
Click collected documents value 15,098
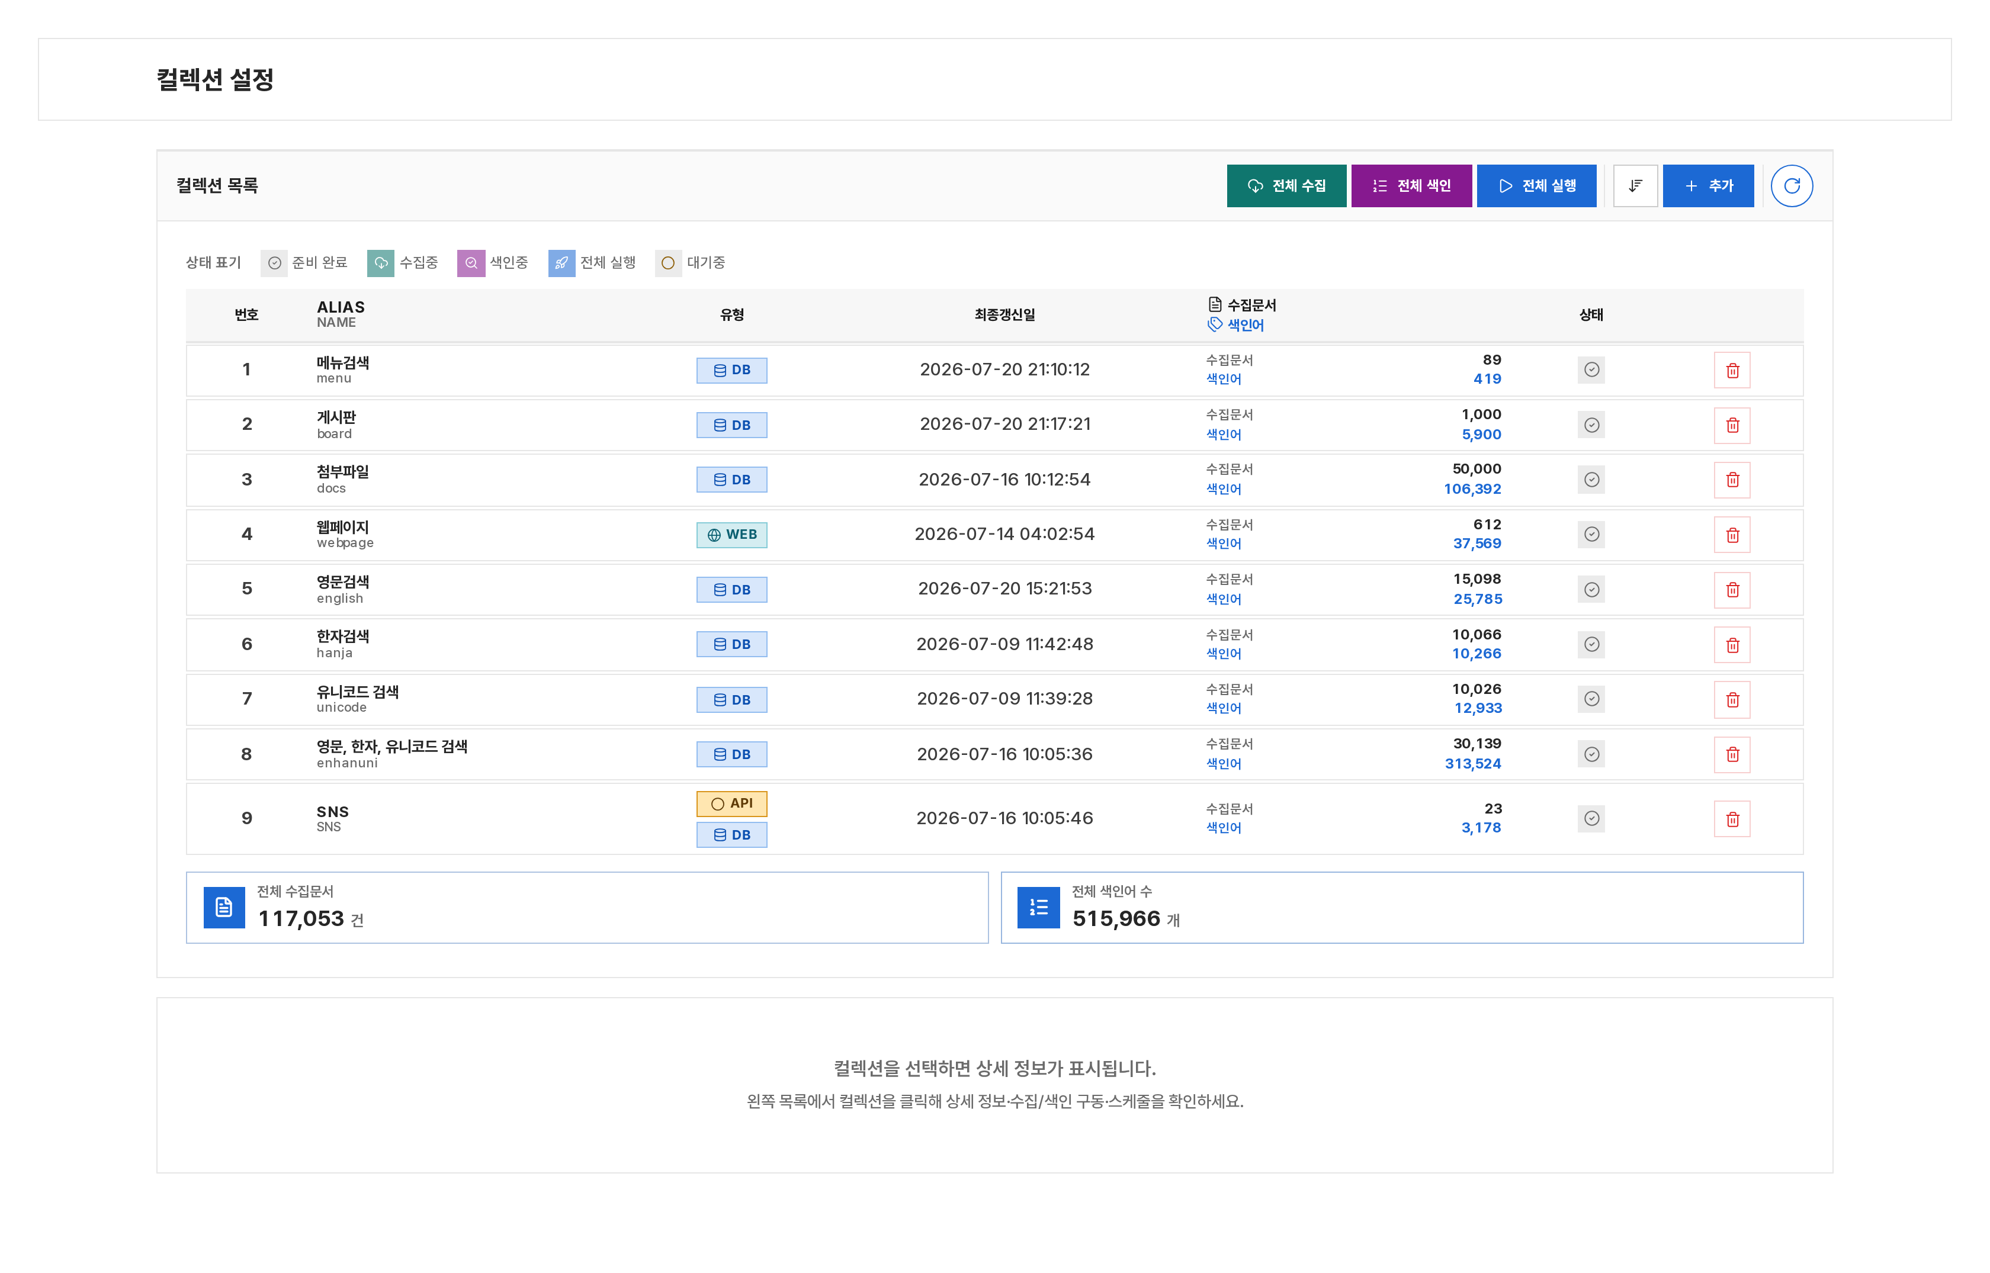(1477, 580)
